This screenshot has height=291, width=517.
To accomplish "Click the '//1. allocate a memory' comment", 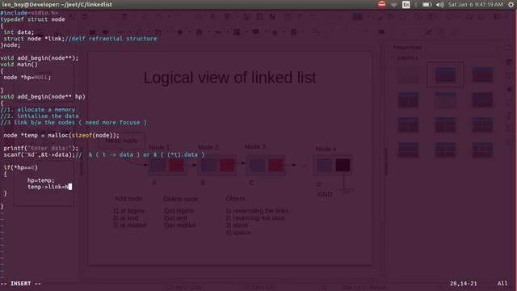I will point(38,110).
